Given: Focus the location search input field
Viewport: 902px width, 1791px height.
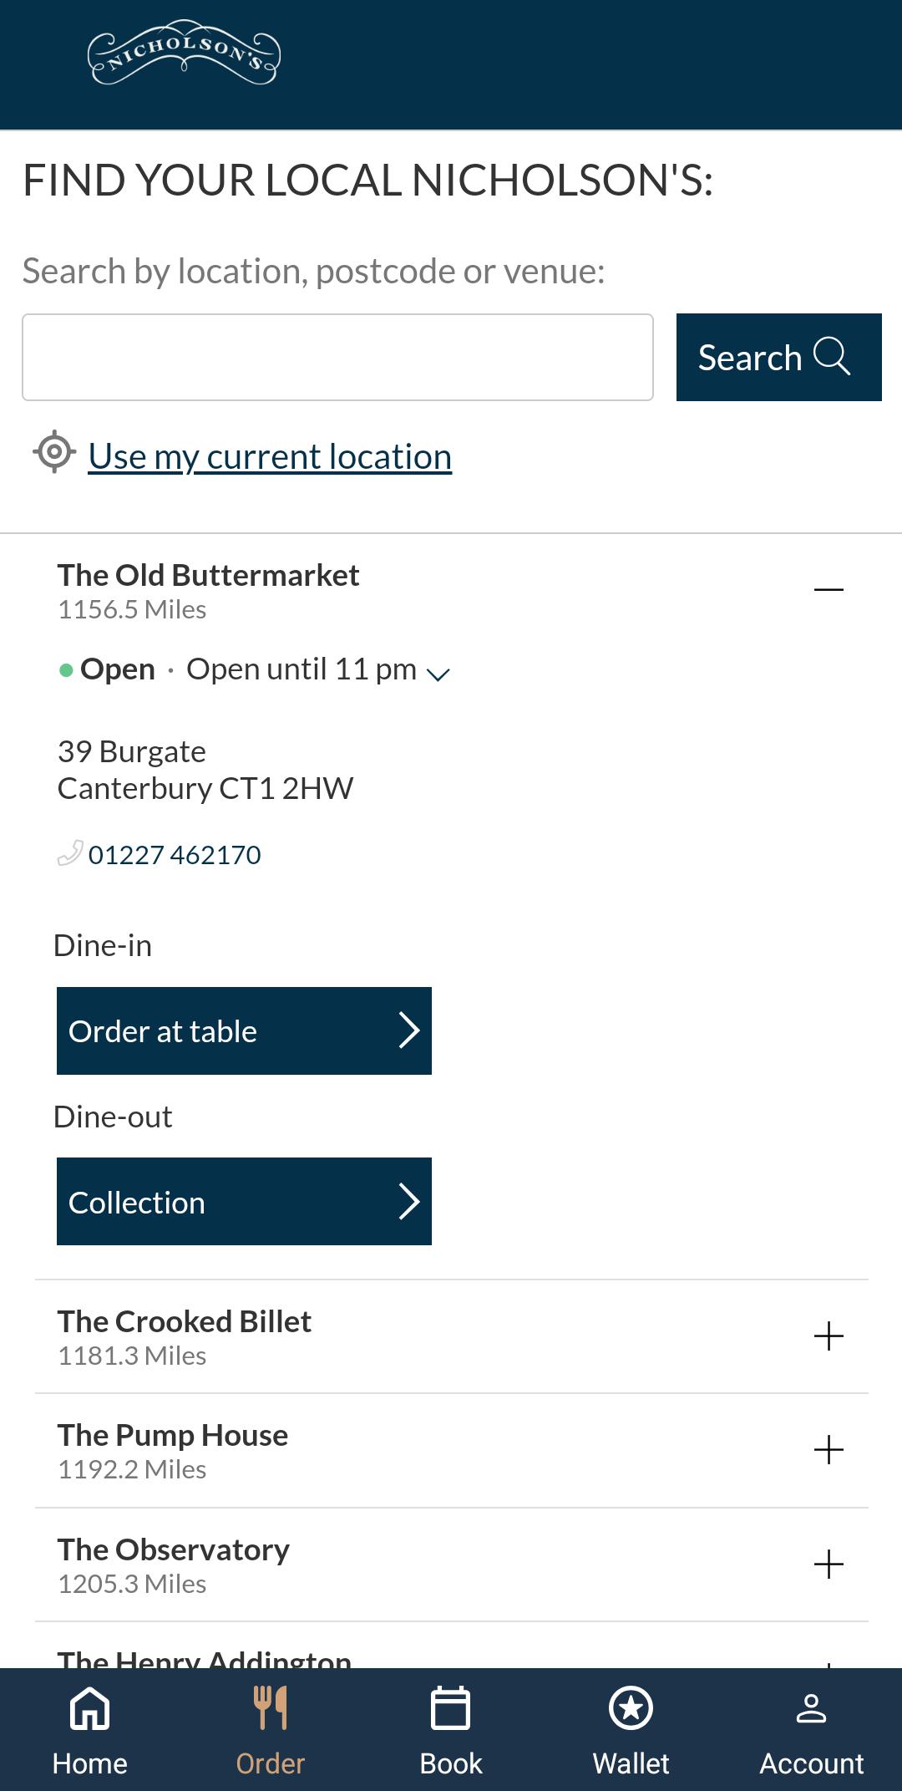Looking at the screenshot, I should [337, 357].
